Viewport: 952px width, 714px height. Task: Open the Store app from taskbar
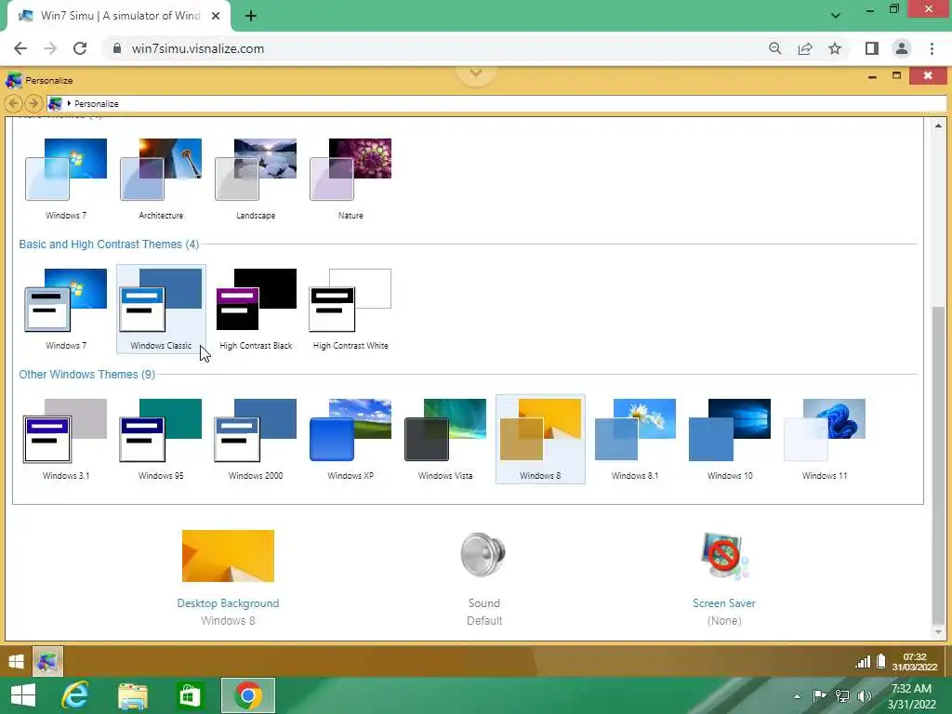tap(190, 695)
